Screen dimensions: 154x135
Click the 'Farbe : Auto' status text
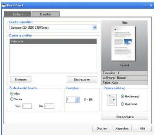coord(110,82)
